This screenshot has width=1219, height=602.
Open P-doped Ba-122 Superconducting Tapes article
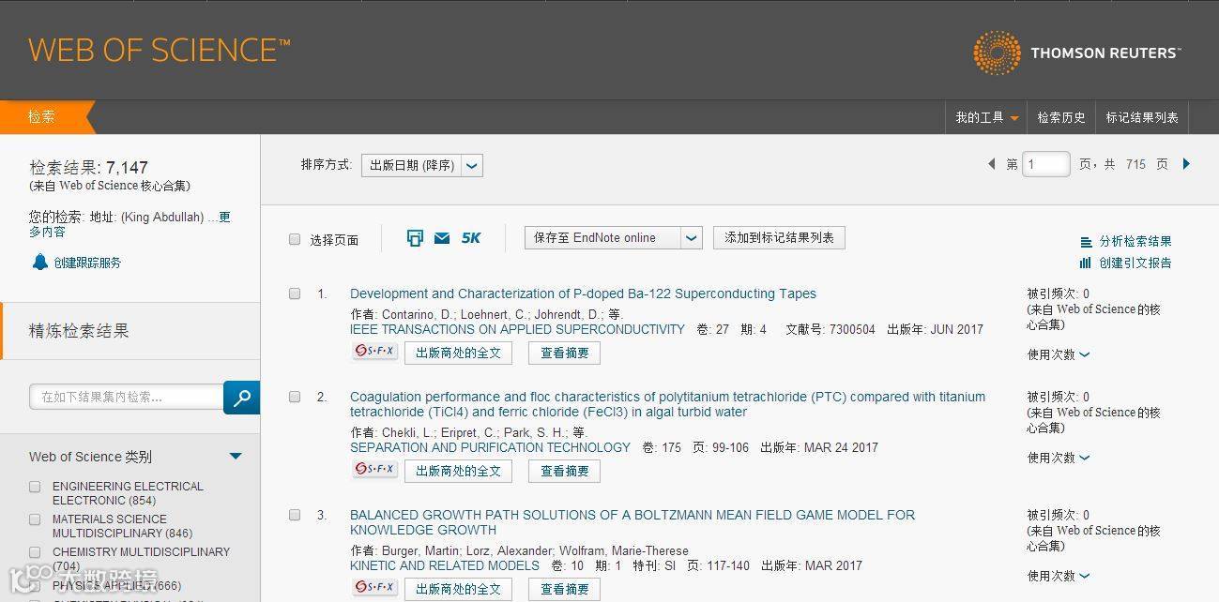point(583,293)
